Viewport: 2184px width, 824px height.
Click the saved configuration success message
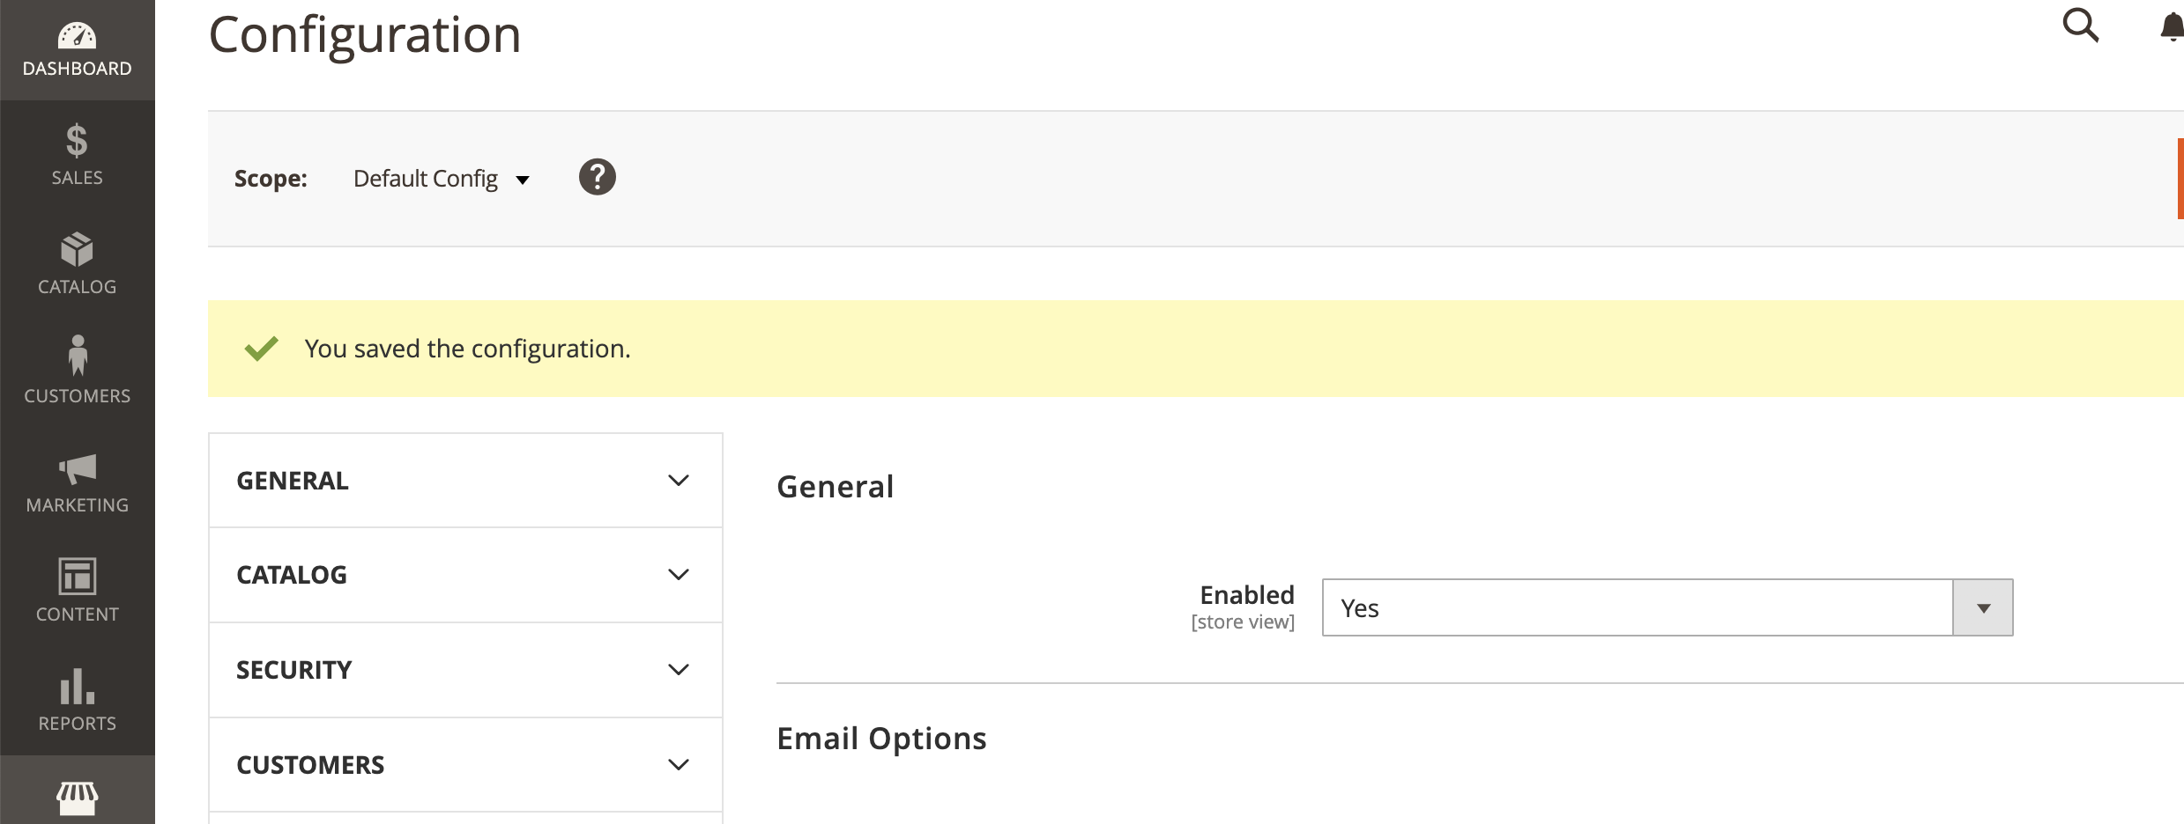(467, 349)
